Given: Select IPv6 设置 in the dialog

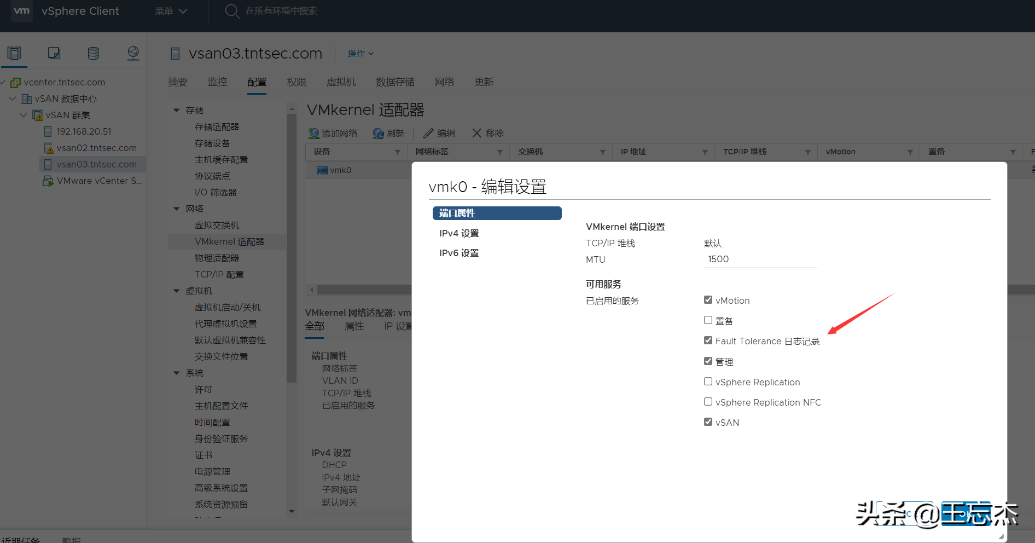Looking at the screenshot, I should tap(459, 253).
